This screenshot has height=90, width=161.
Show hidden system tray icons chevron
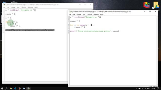(136, 88)
